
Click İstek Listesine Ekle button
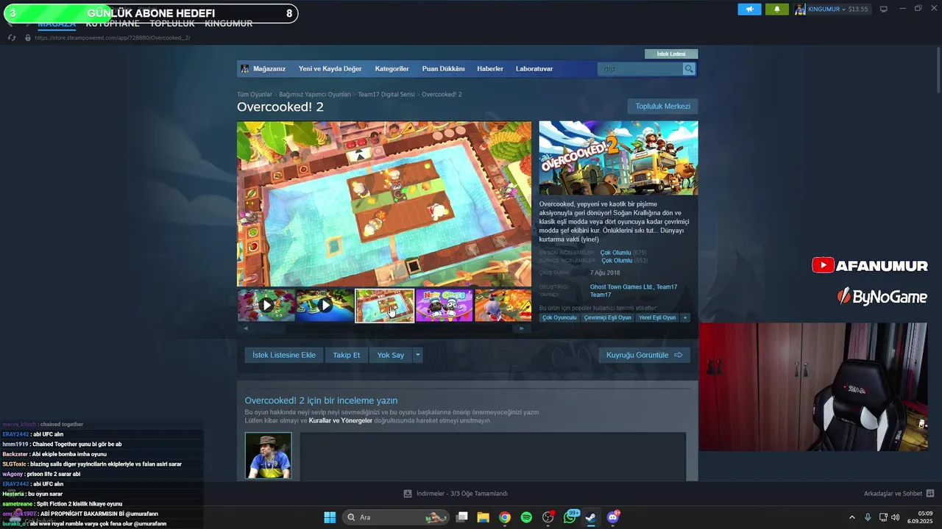[x=284, y=355]
